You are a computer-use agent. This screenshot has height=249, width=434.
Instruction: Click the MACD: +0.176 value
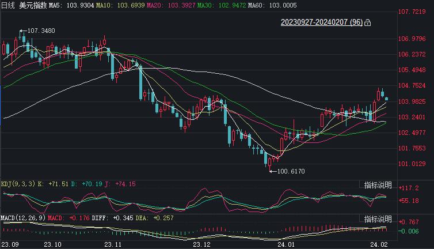[x=68, y=218]
